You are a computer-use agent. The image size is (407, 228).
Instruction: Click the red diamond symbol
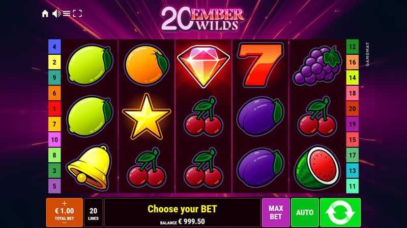tap(203, 66)
